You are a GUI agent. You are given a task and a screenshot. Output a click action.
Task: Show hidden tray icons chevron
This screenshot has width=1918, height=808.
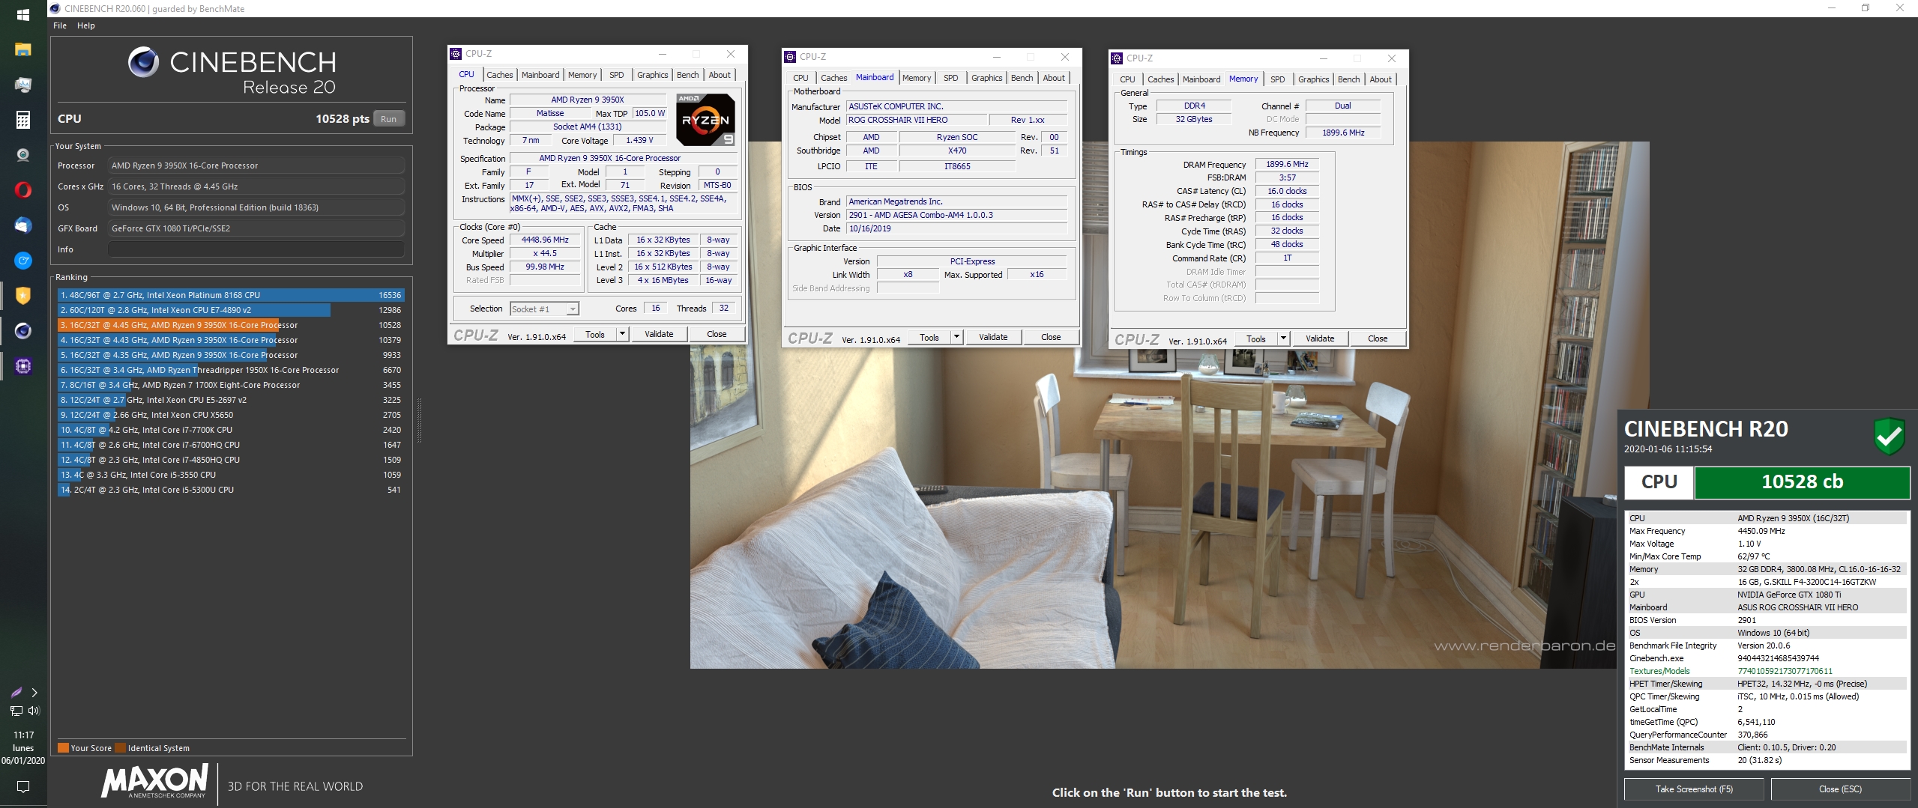(x=34, y=693)
